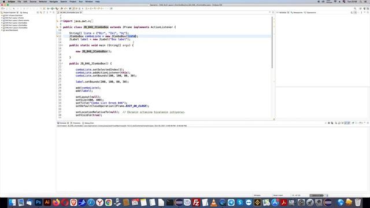The image size is (370, 208).
Task: Click the Open Perspective icon
Action: [x=360, y=9]
